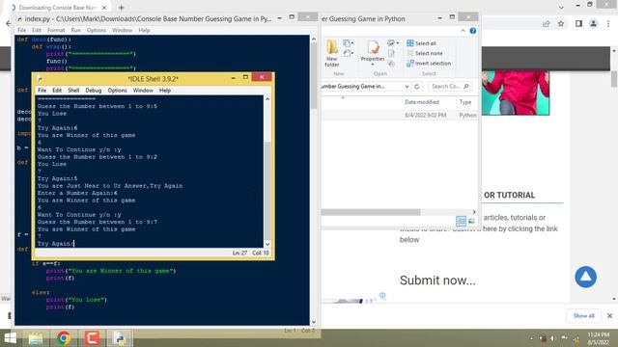This screenshot has height=347, width=618.
Task: Collapse the File Explorer ribbon
Action: click(x=463, y=31)
